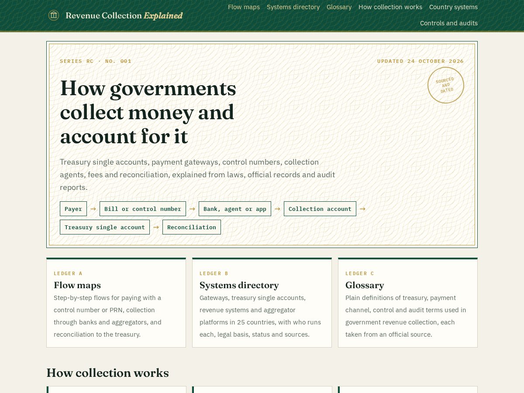This screenshot has width=524, height=393.
Task: Click the Payer flow step box
Action: point(73,209)
